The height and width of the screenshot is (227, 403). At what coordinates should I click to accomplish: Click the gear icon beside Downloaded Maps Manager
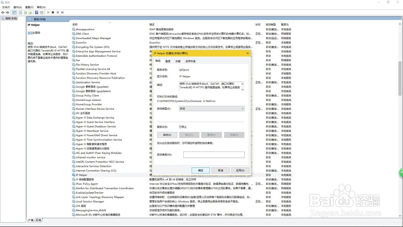tap(73, 38)
